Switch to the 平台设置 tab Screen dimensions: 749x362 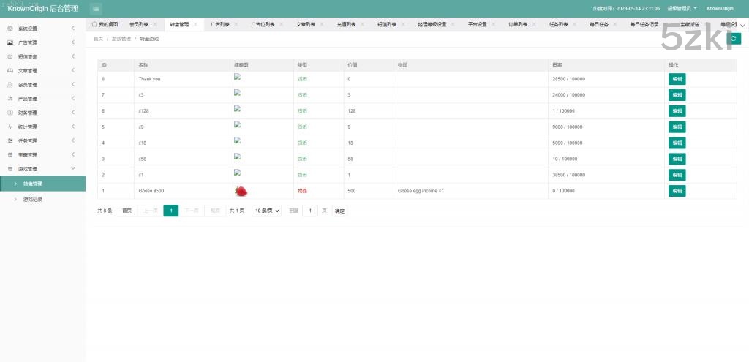pyautogui.click(x=477, y=24)
